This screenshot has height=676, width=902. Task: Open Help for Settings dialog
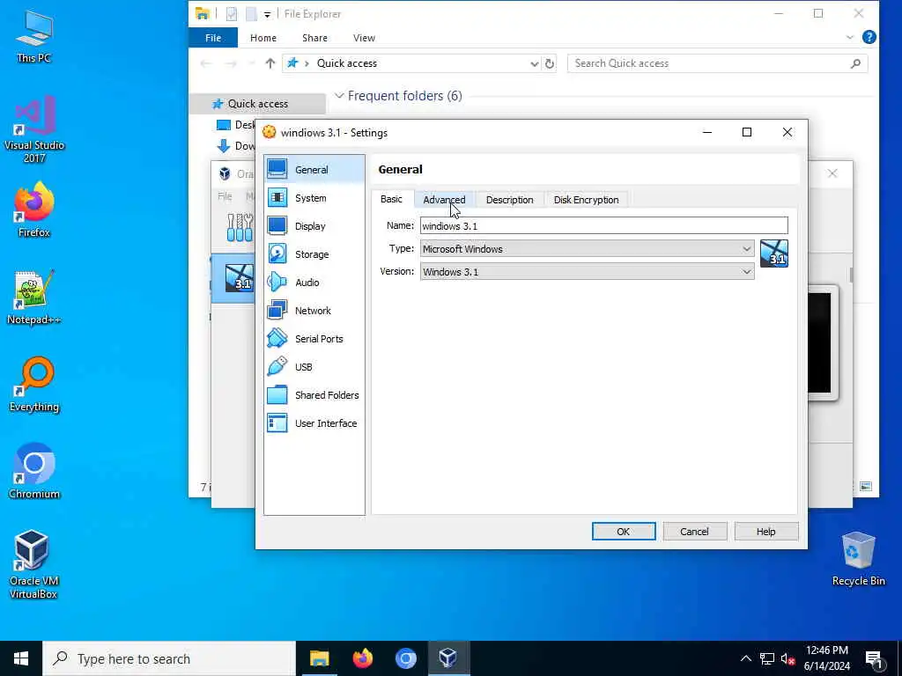coord(765,531)
